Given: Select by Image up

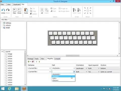Looking at the screenshot, I should (63, 9).
